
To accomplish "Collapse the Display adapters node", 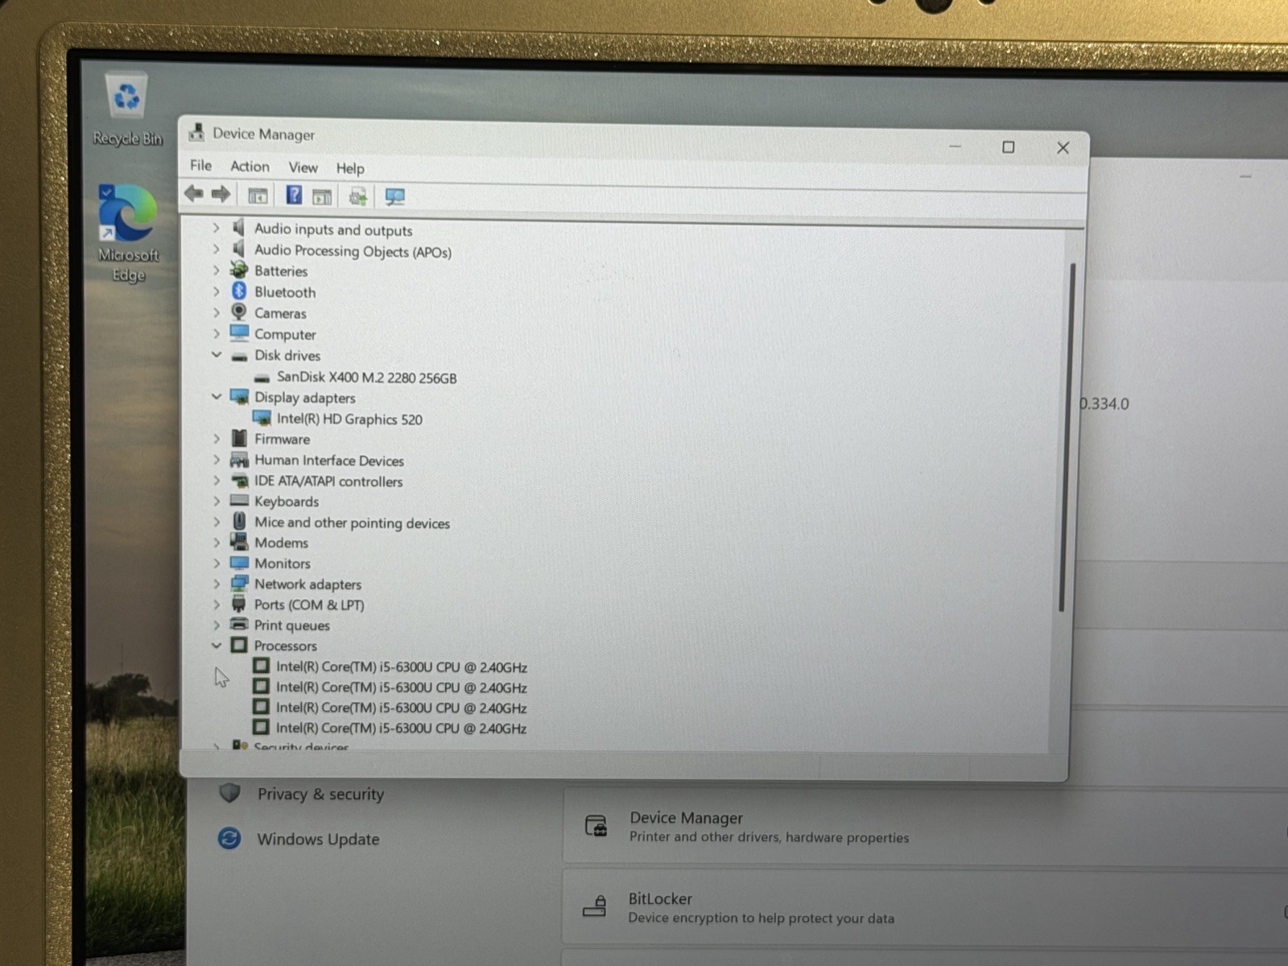I will [216, 396].
